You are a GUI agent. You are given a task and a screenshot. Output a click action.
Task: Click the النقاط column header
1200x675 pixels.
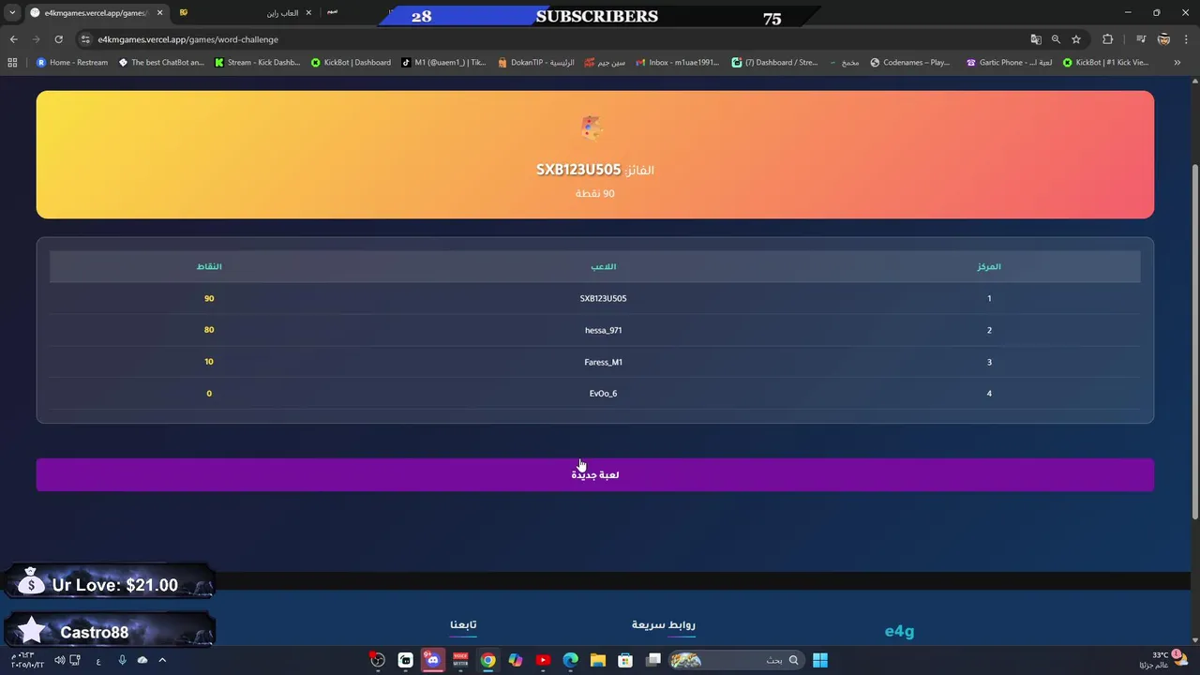coord(209,267)
